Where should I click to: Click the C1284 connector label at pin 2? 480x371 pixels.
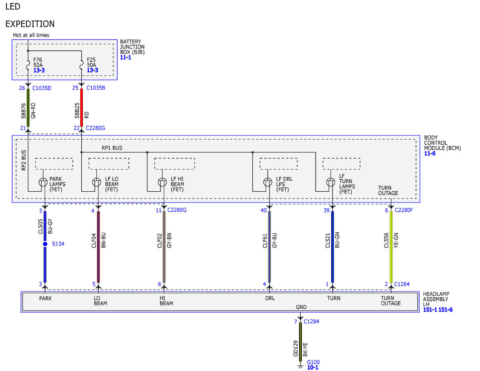[402, 284]
